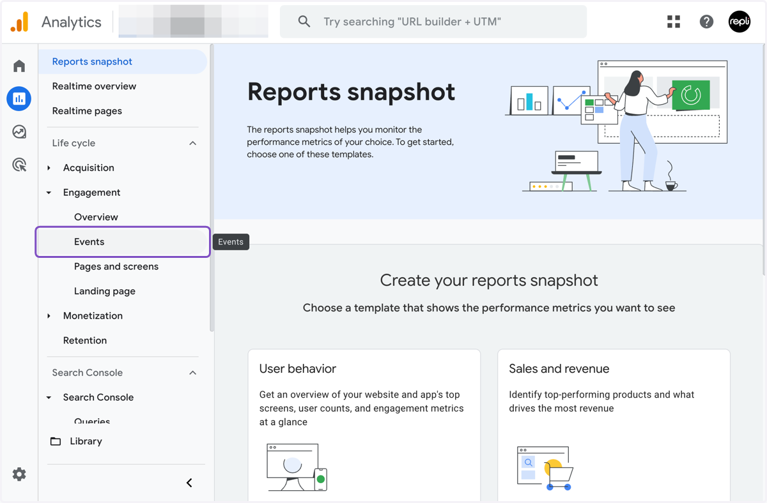The image size is (767, 503).
Task: Open the Explore icon in left rail
Action: click(19, 132)
